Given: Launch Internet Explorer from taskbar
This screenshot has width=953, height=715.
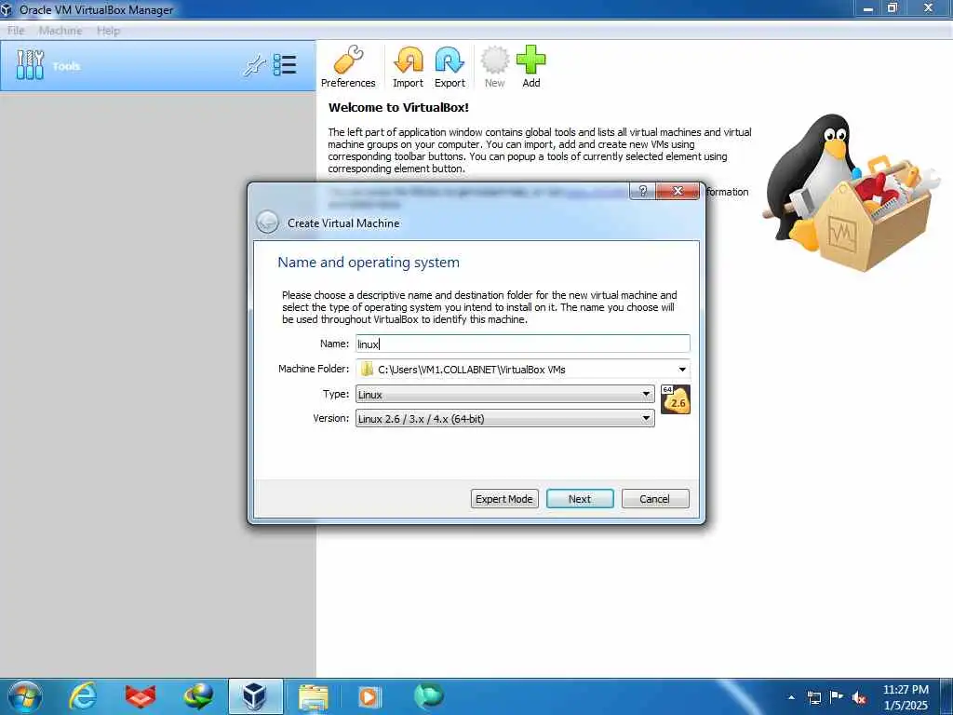Looking at the screenshot, I should coord(82,696).
